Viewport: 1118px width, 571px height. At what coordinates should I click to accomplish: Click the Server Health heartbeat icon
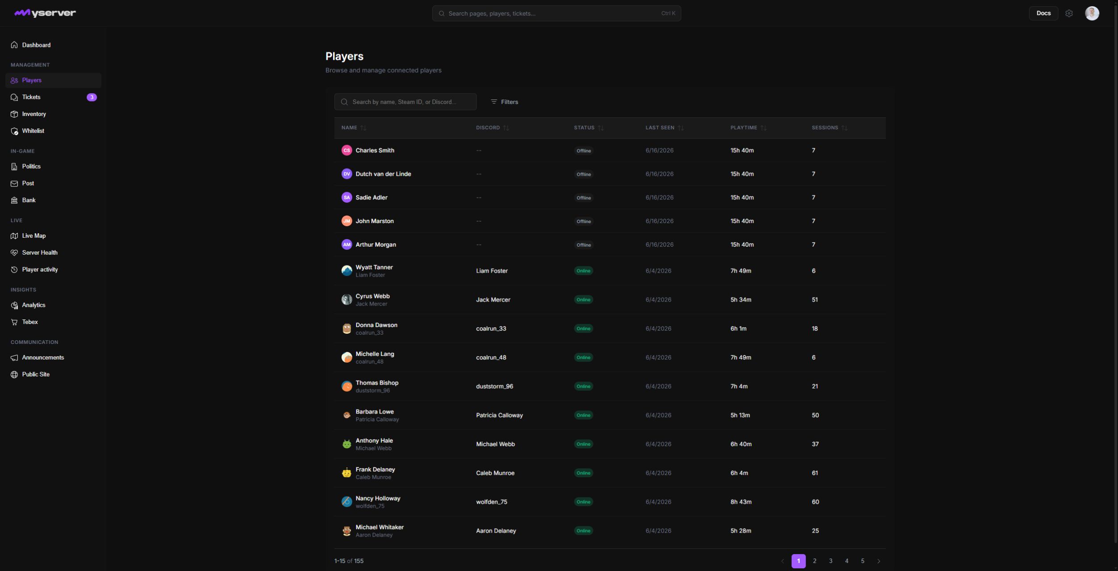(x=14, y=253)
